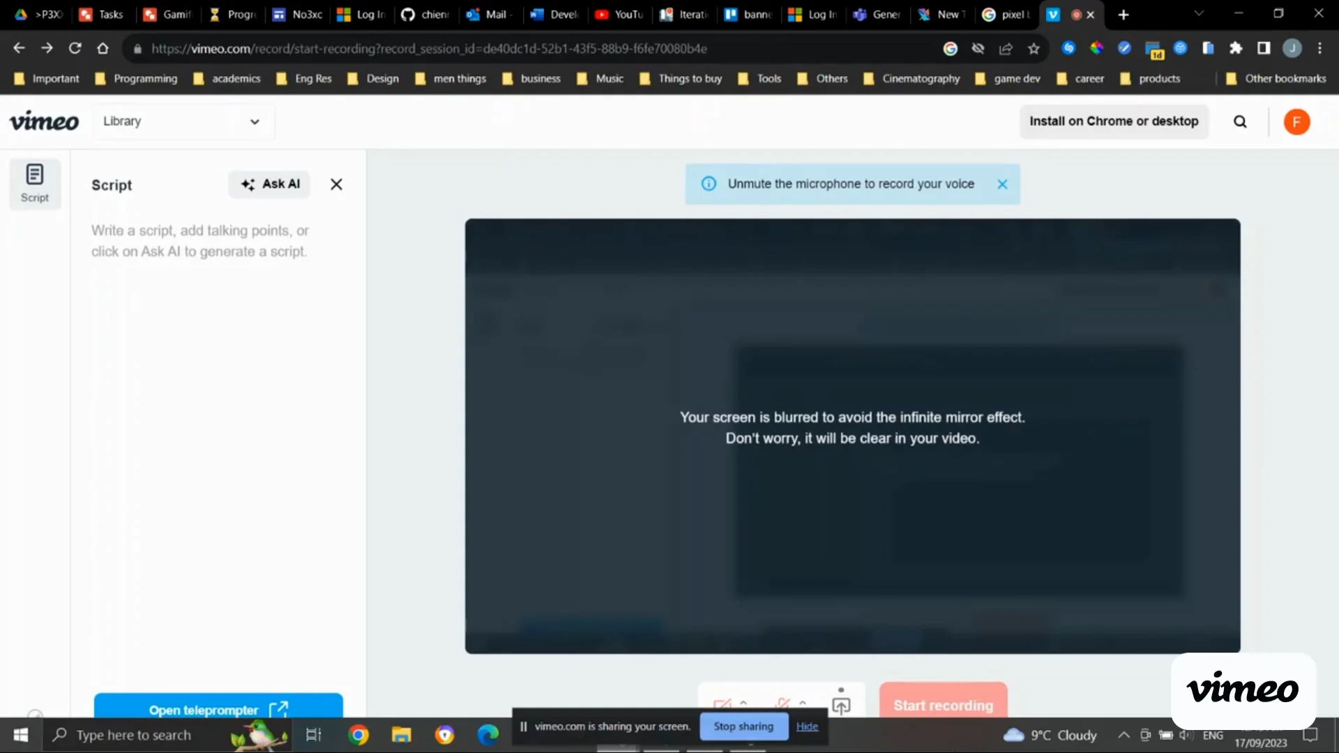Click Open teleprompter button
Image resolution: width=1339 pixels, height=753 pixels.
(x=218, y=706)
